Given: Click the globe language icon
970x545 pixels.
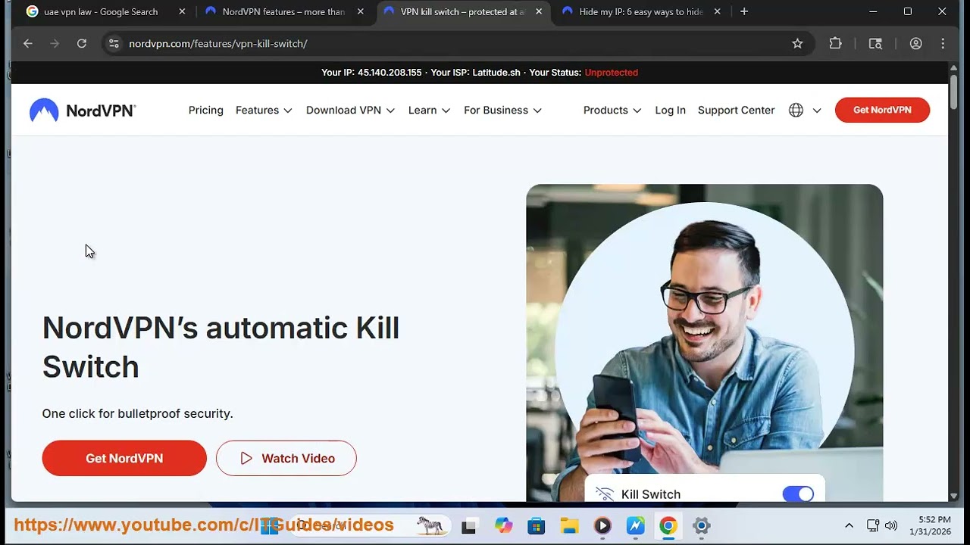Looking at the screenshot, I should tap(796, 111).
